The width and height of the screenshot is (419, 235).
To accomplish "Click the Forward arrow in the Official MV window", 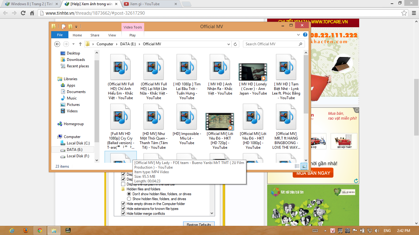I will tap(66, 44).
